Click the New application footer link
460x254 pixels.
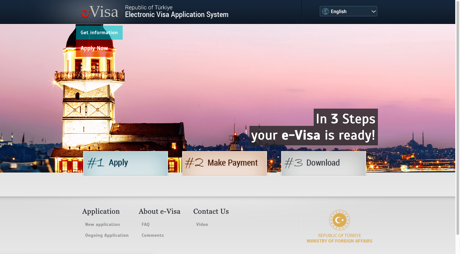coord(103,225)
